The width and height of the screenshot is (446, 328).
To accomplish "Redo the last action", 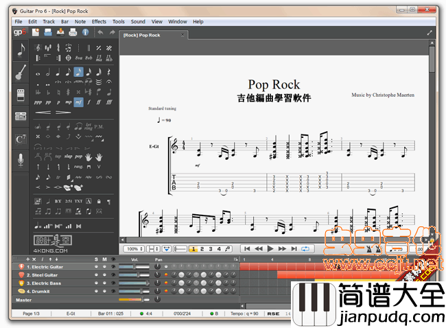I will pyautogui.click(x=113, y=32).
